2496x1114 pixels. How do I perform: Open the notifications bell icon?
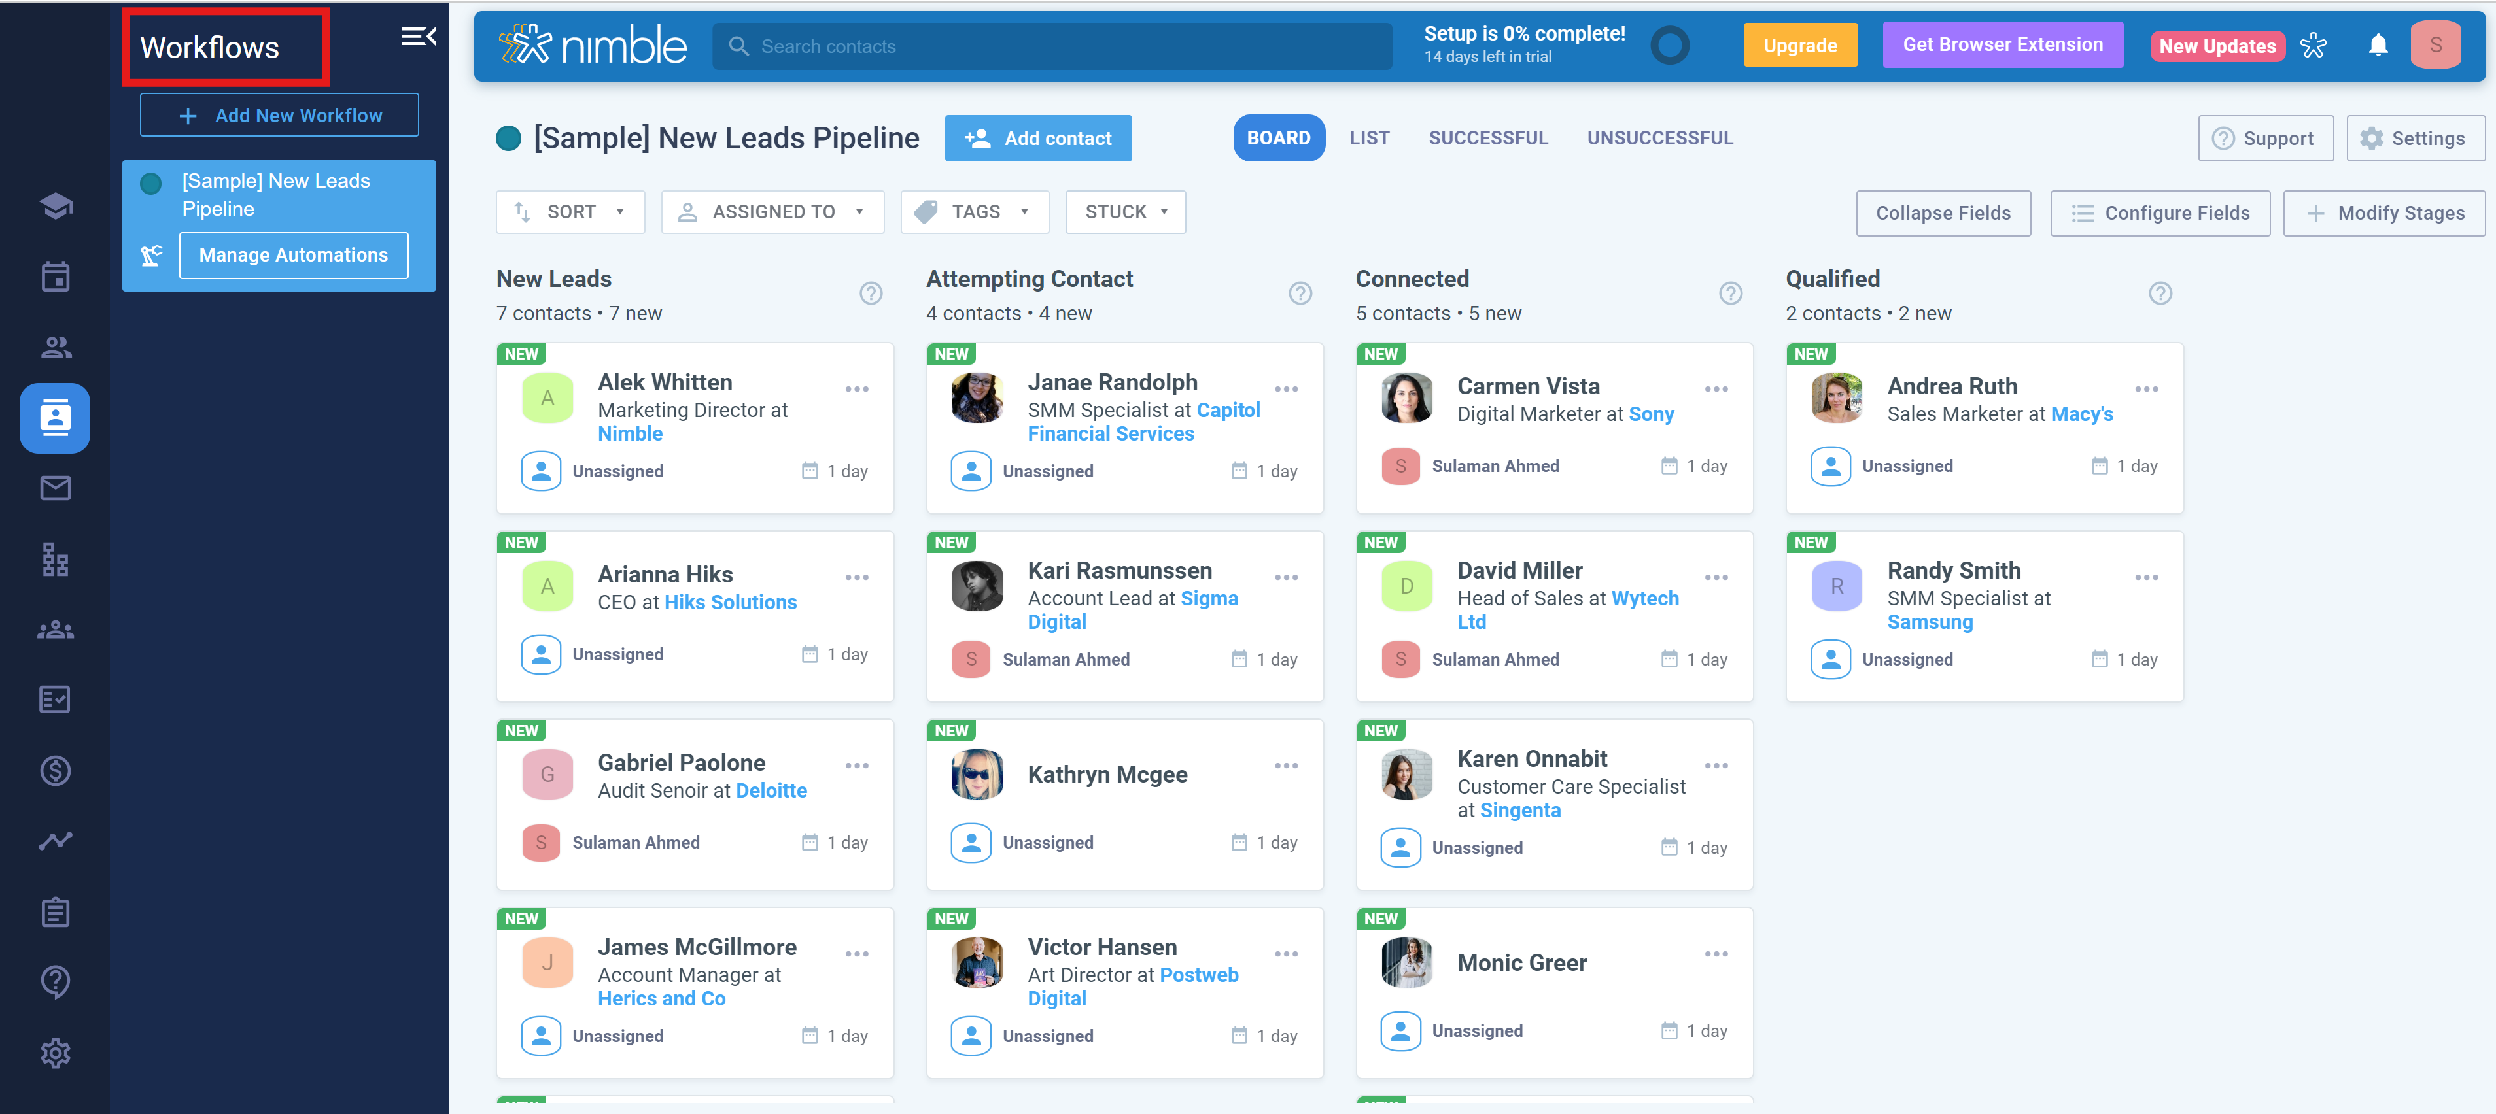[x=2377, y=46]
